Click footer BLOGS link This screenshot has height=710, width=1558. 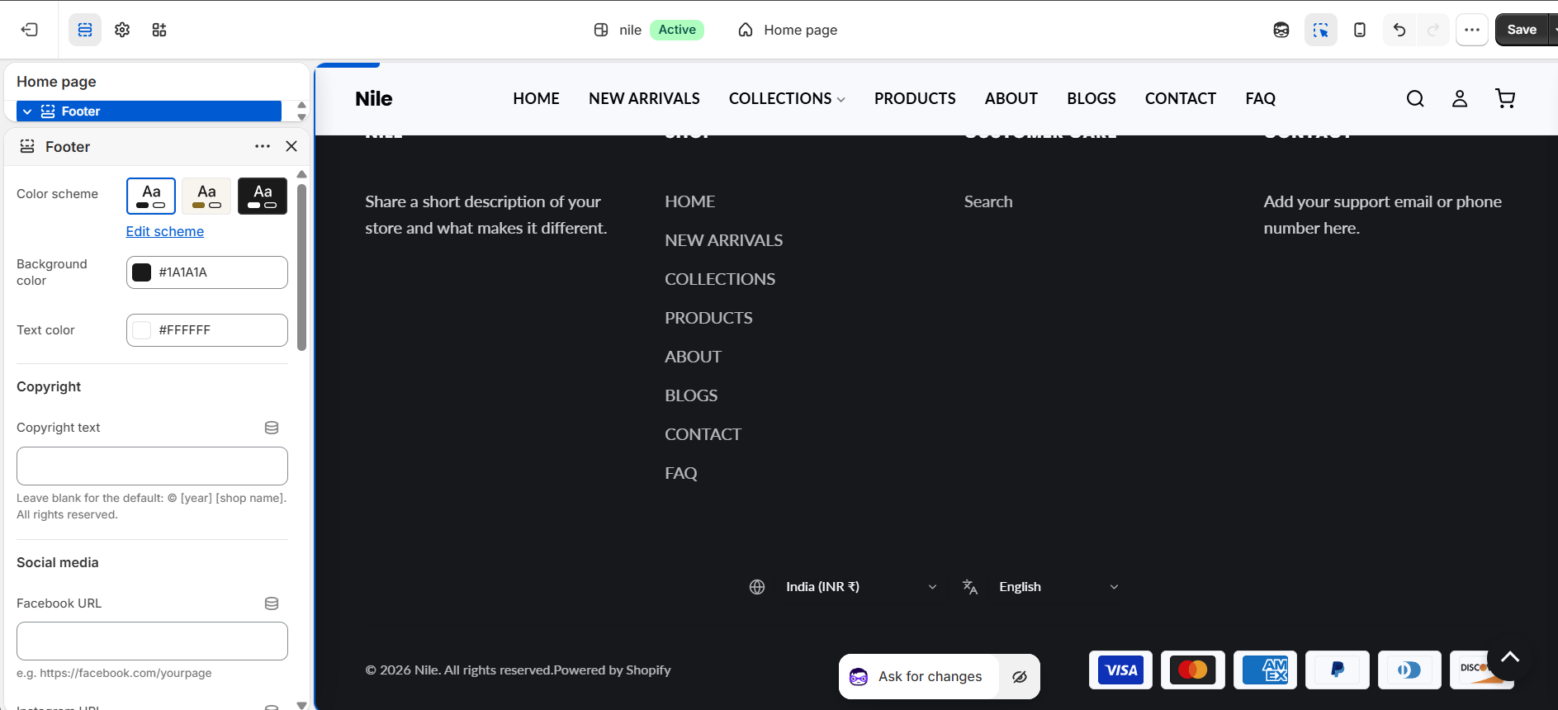coord(691,395)
